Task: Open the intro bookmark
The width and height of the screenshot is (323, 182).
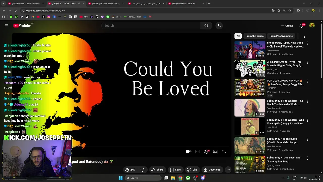Action: [x=84, y=17]
